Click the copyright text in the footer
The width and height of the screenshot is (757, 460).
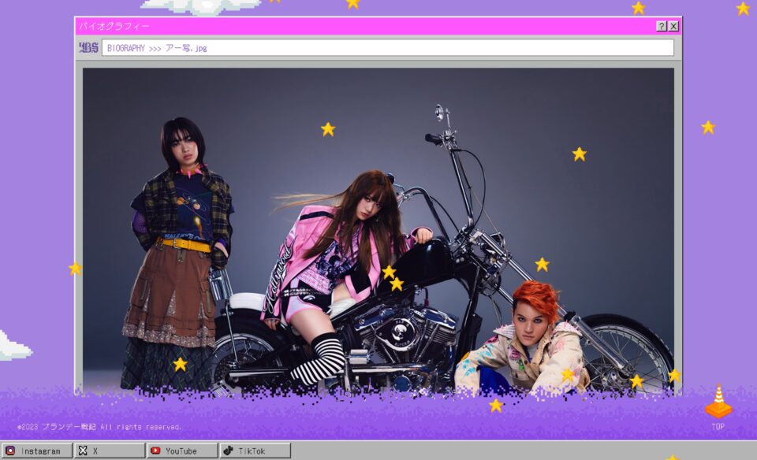[99, 427]
